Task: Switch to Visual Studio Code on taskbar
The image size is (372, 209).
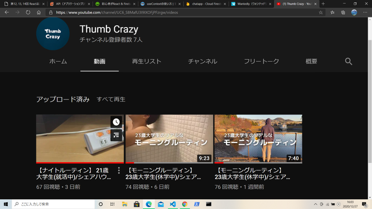Action: coord(173,204)
